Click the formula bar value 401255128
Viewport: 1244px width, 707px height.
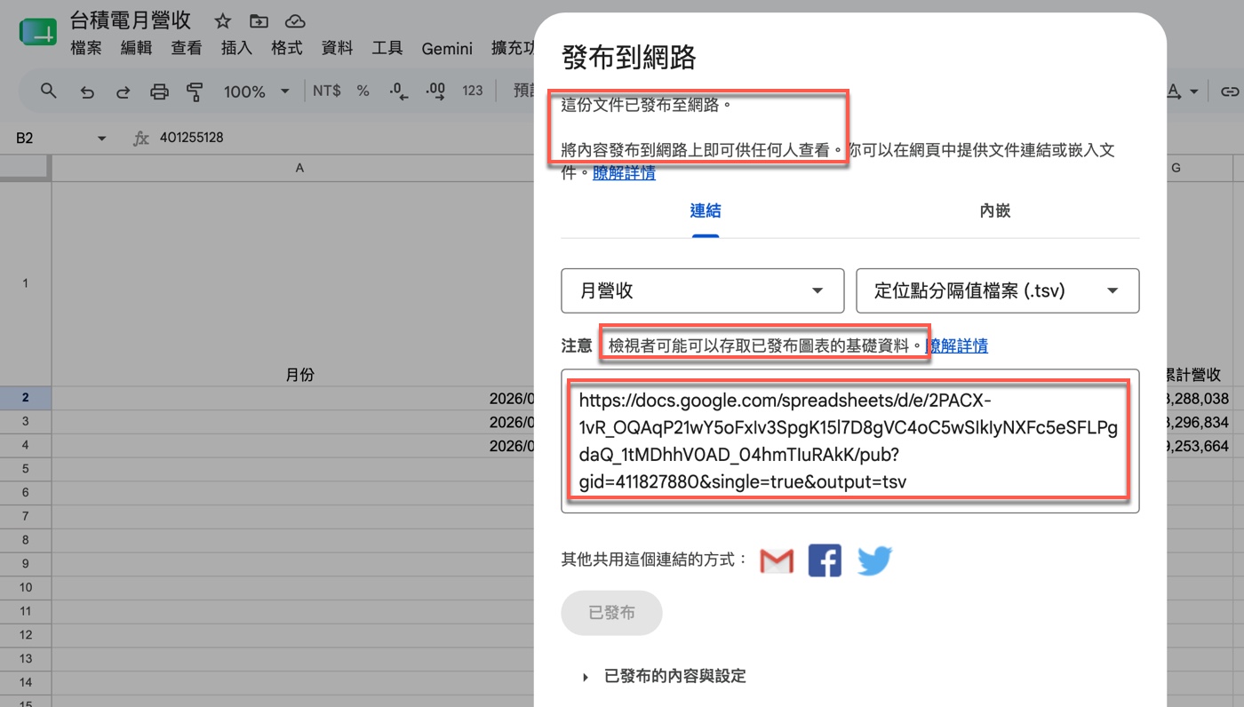tap(191, 138)
